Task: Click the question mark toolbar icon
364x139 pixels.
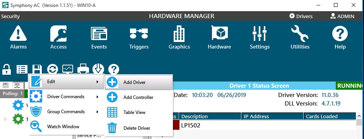Action: point(113,69)
